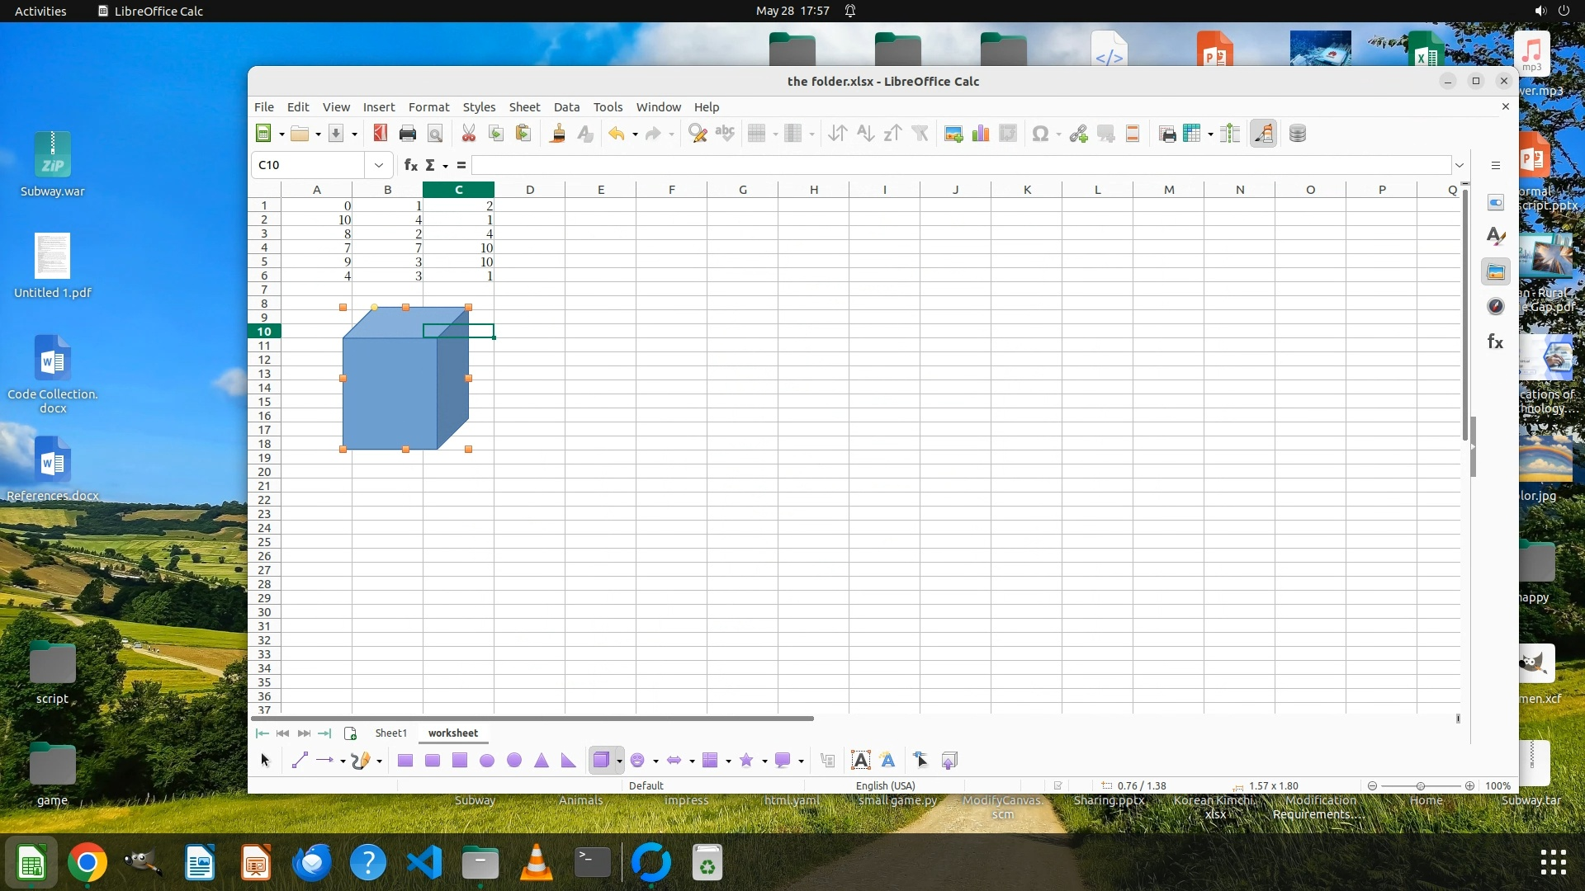Image resolution: width=1585 pixels, height=891 pixels.
Task: Click the AutoFilter funnel icon
Action: point(920,134)
